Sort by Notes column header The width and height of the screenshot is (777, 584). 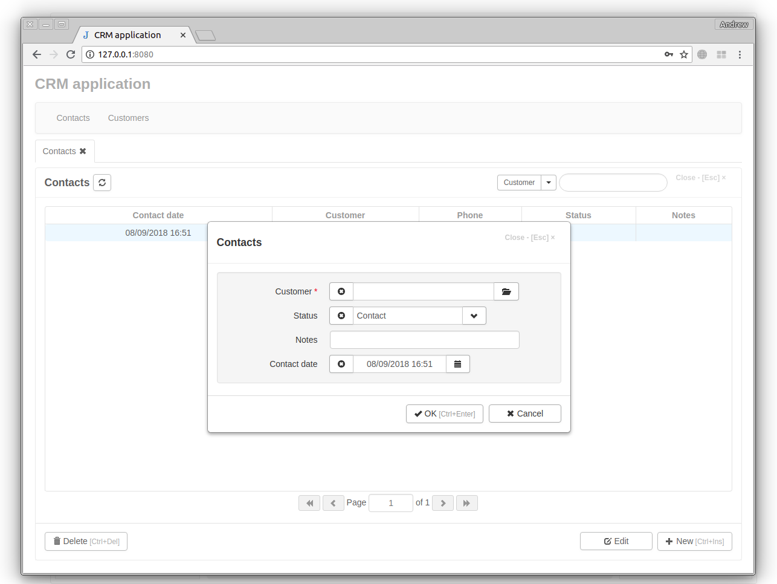pos(683,215)
